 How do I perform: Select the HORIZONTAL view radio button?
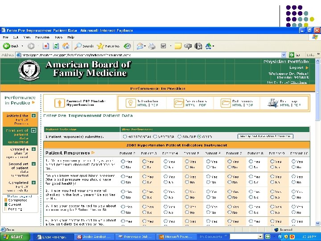pyautogui.click(x=124, y=137)
